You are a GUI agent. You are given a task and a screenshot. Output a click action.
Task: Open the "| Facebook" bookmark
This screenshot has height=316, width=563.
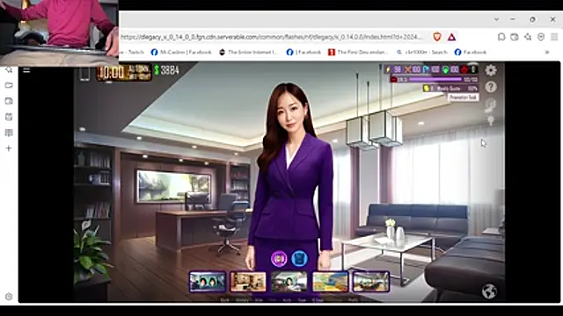303,53
